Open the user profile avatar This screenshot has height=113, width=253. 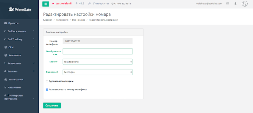[245, 4]
